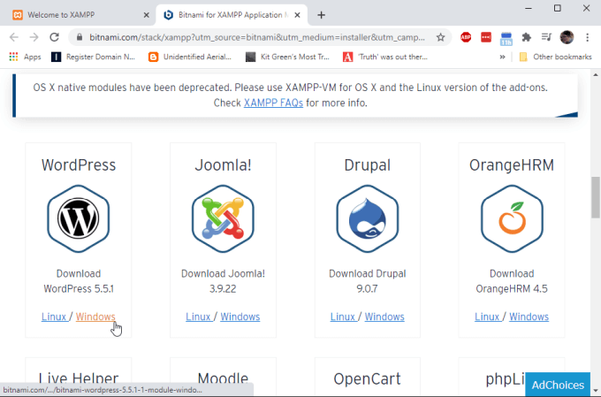
Task: Open the Register Domain N... bookmark
Action: click(93, 57)
